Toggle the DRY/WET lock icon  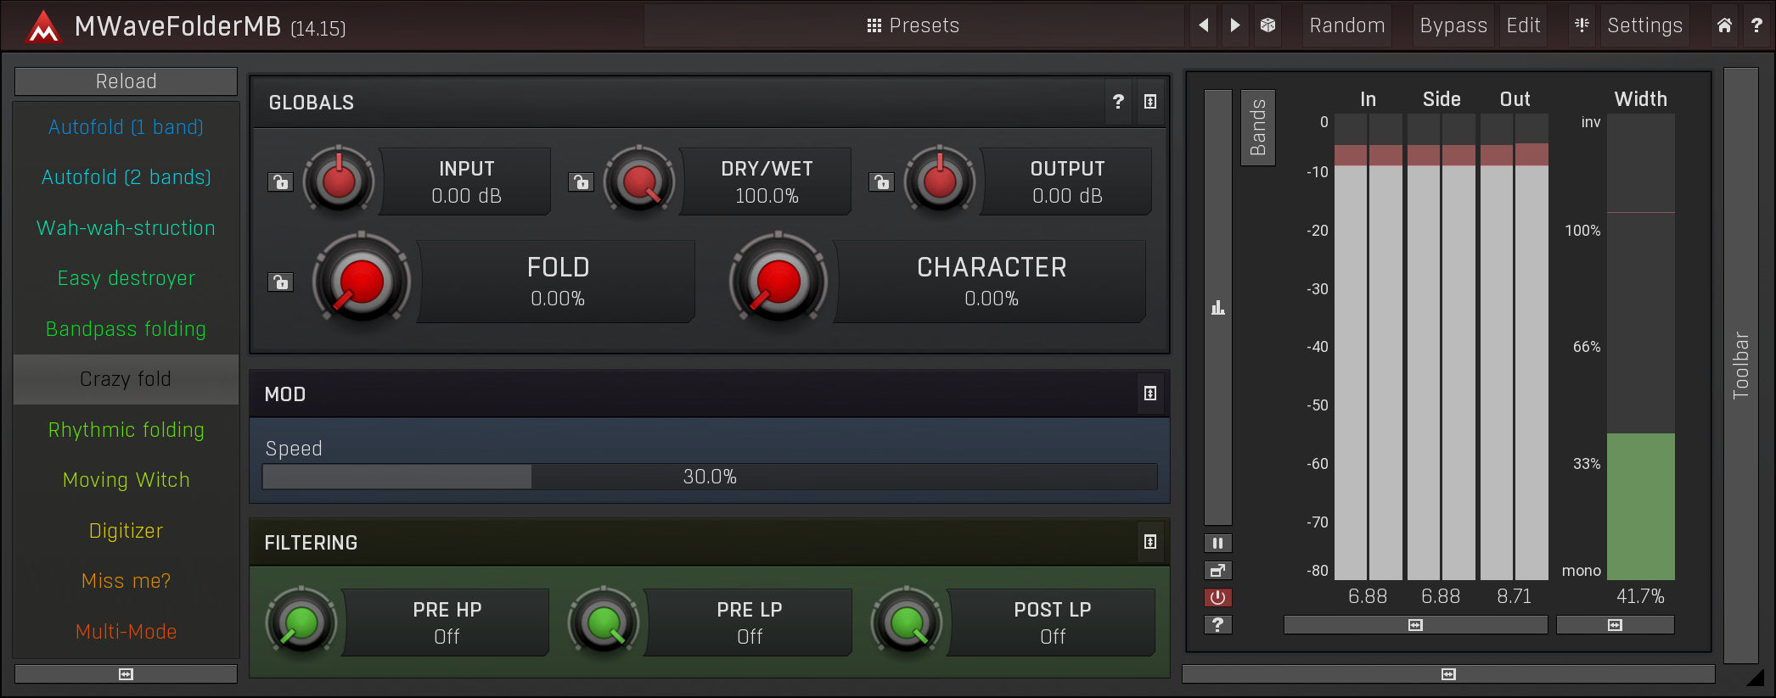pos(581,181)
